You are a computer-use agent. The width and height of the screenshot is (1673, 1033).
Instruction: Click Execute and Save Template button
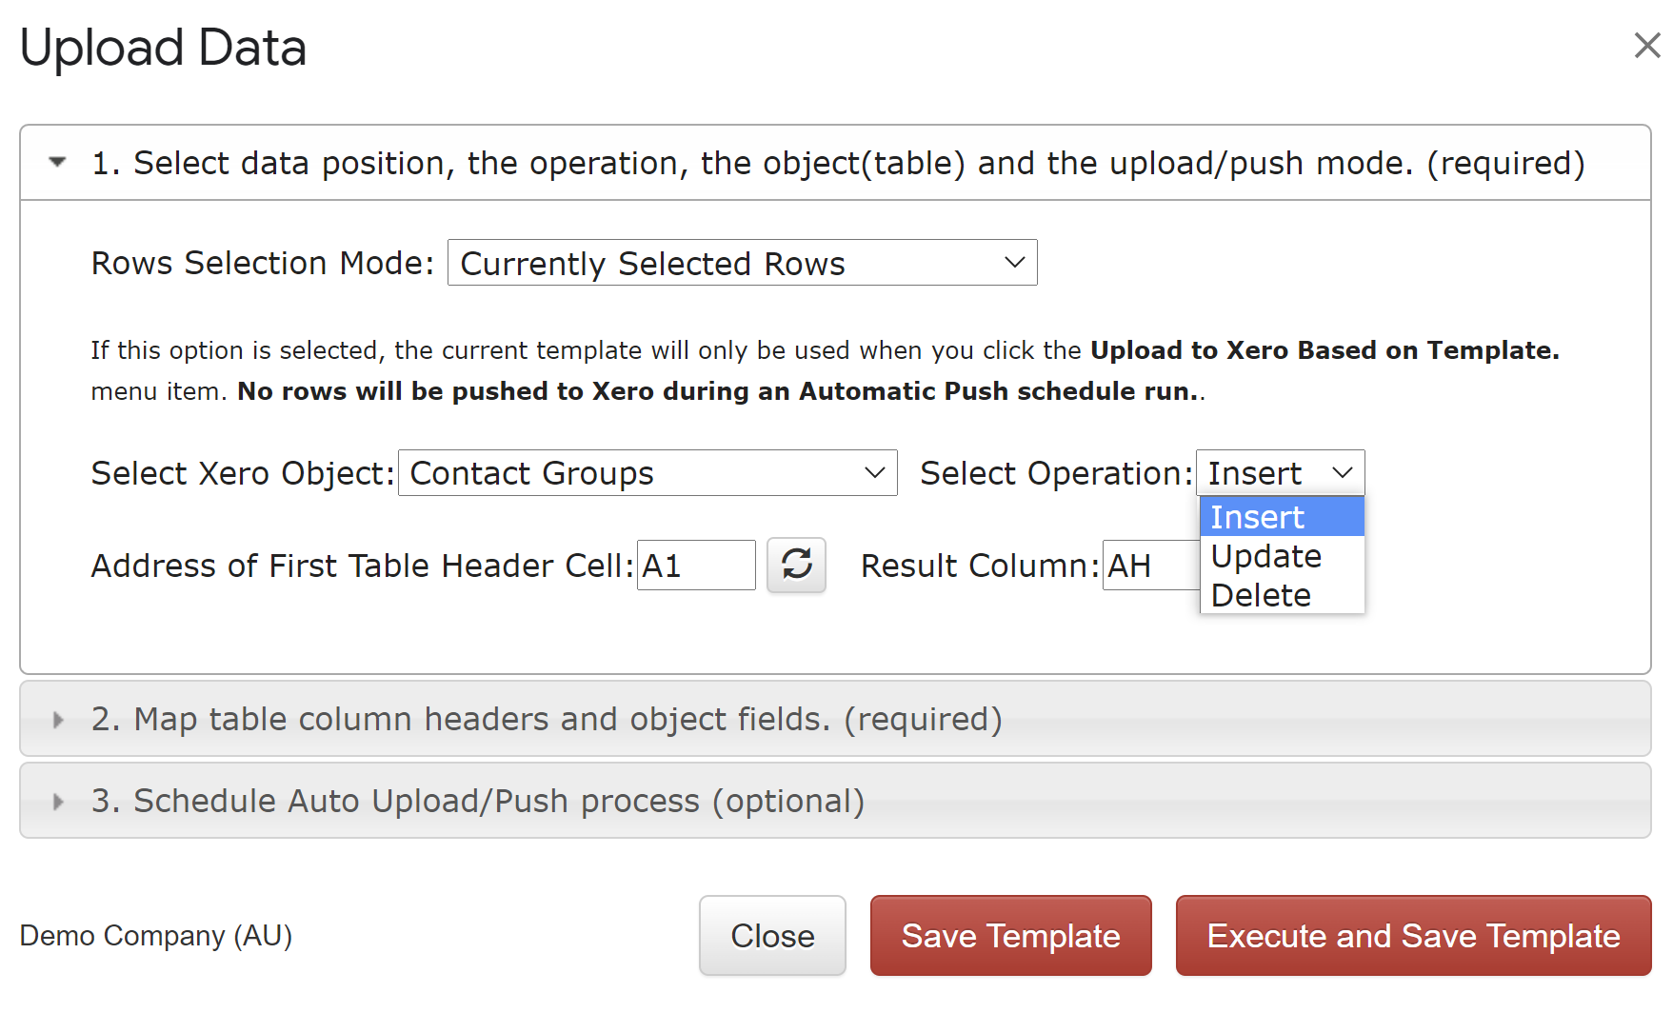click(x=1413, y=935)
